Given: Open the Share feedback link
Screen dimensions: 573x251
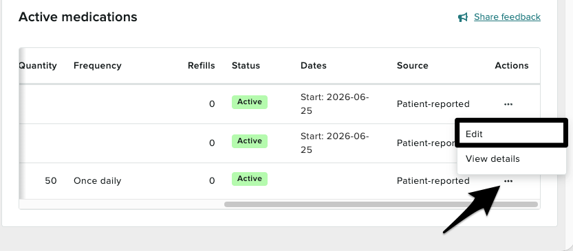Looking at the screenshot, I should point(507,16).
